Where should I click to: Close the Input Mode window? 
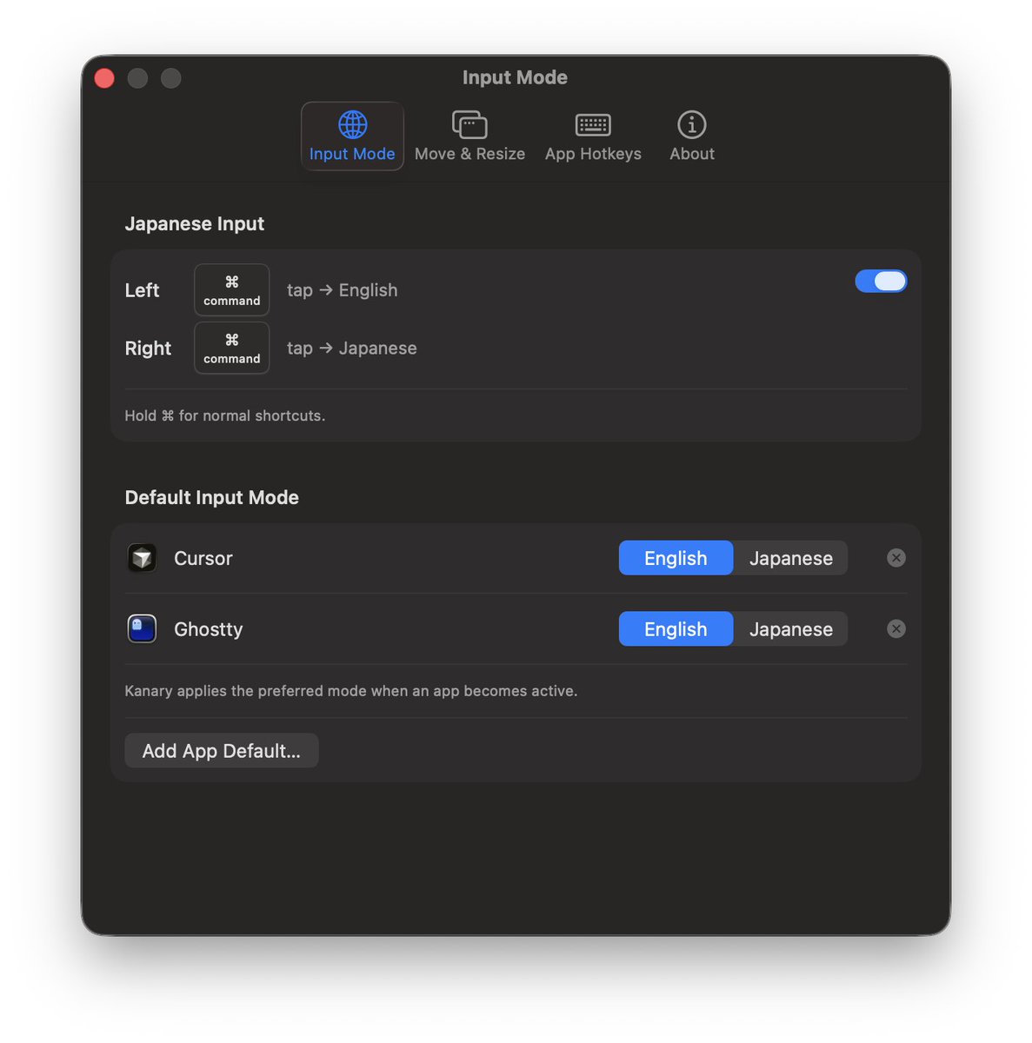pos(104,78)
